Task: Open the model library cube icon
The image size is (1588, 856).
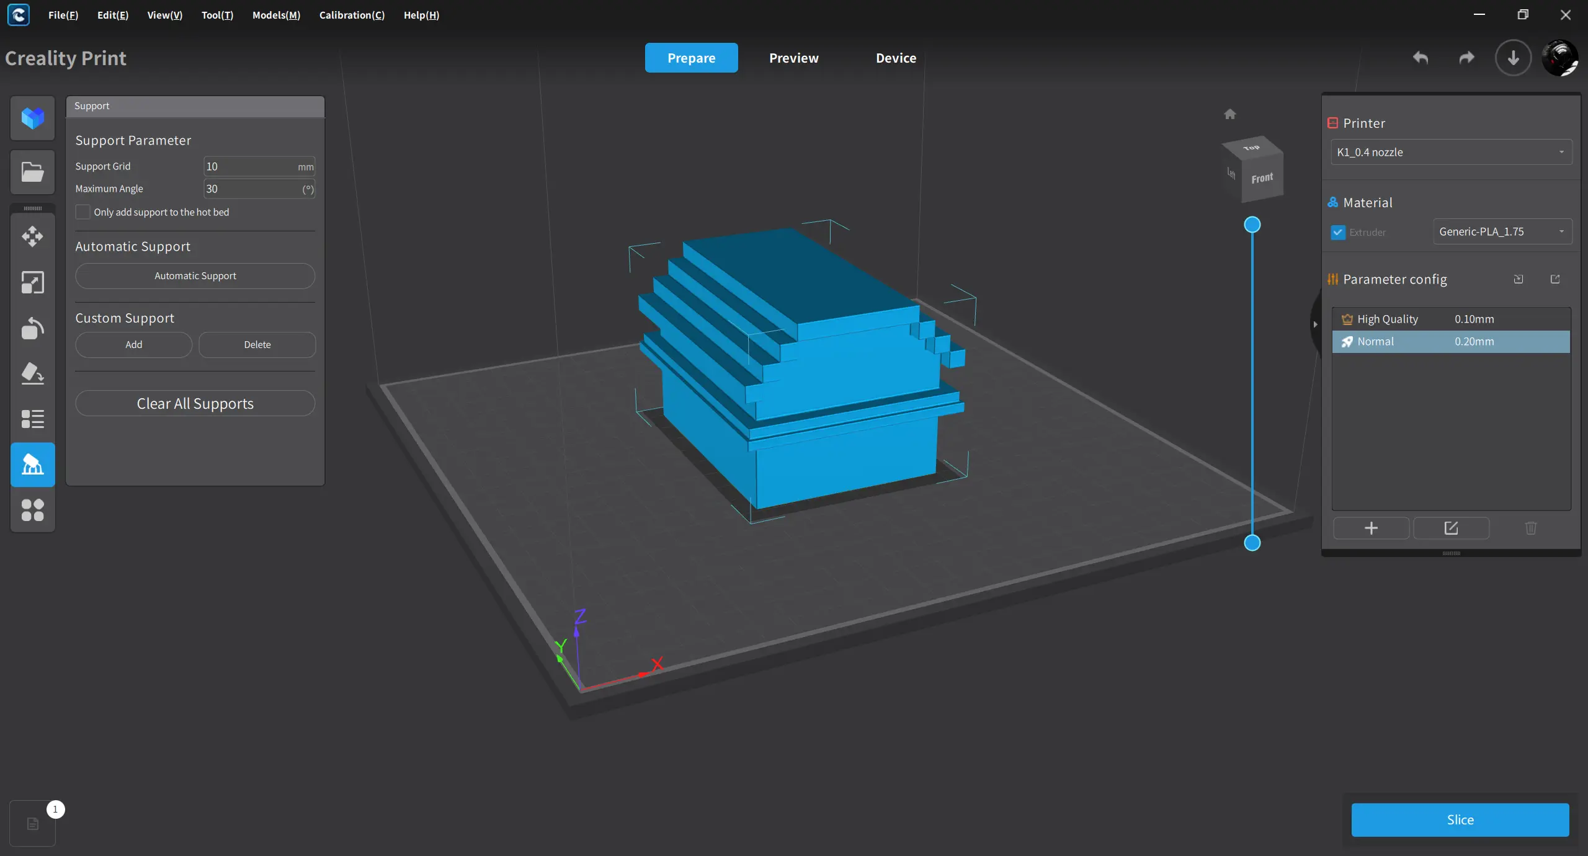Action: [x=33, y=118]
